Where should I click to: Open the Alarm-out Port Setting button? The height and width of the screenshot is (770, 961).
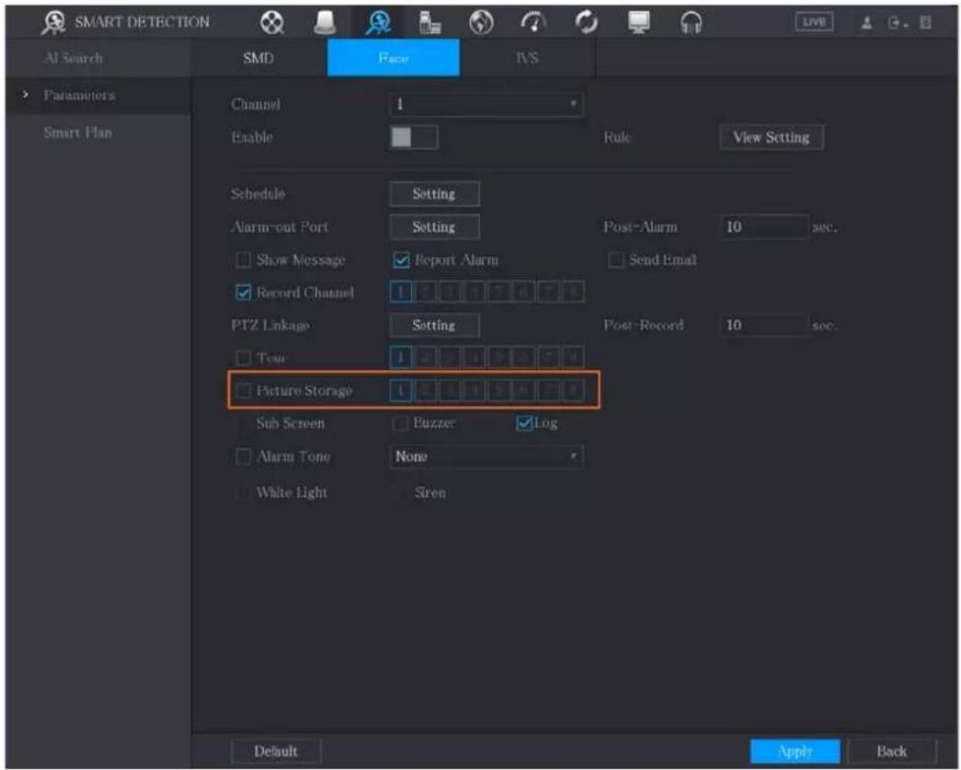[x=434, y=227]
